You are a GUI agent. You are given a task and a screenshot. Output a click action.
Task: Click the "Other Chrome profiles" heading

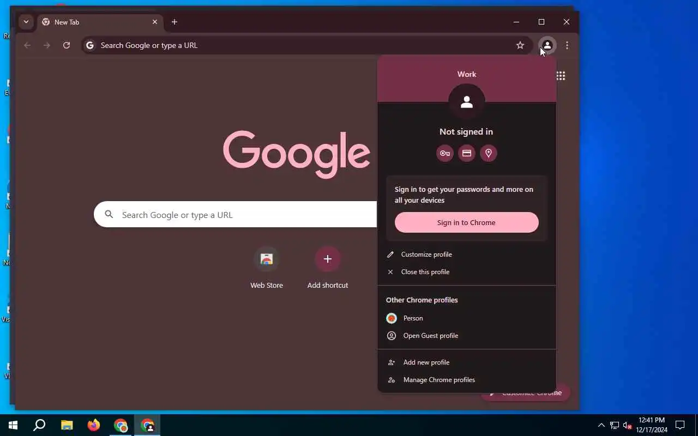click(422, 300)
